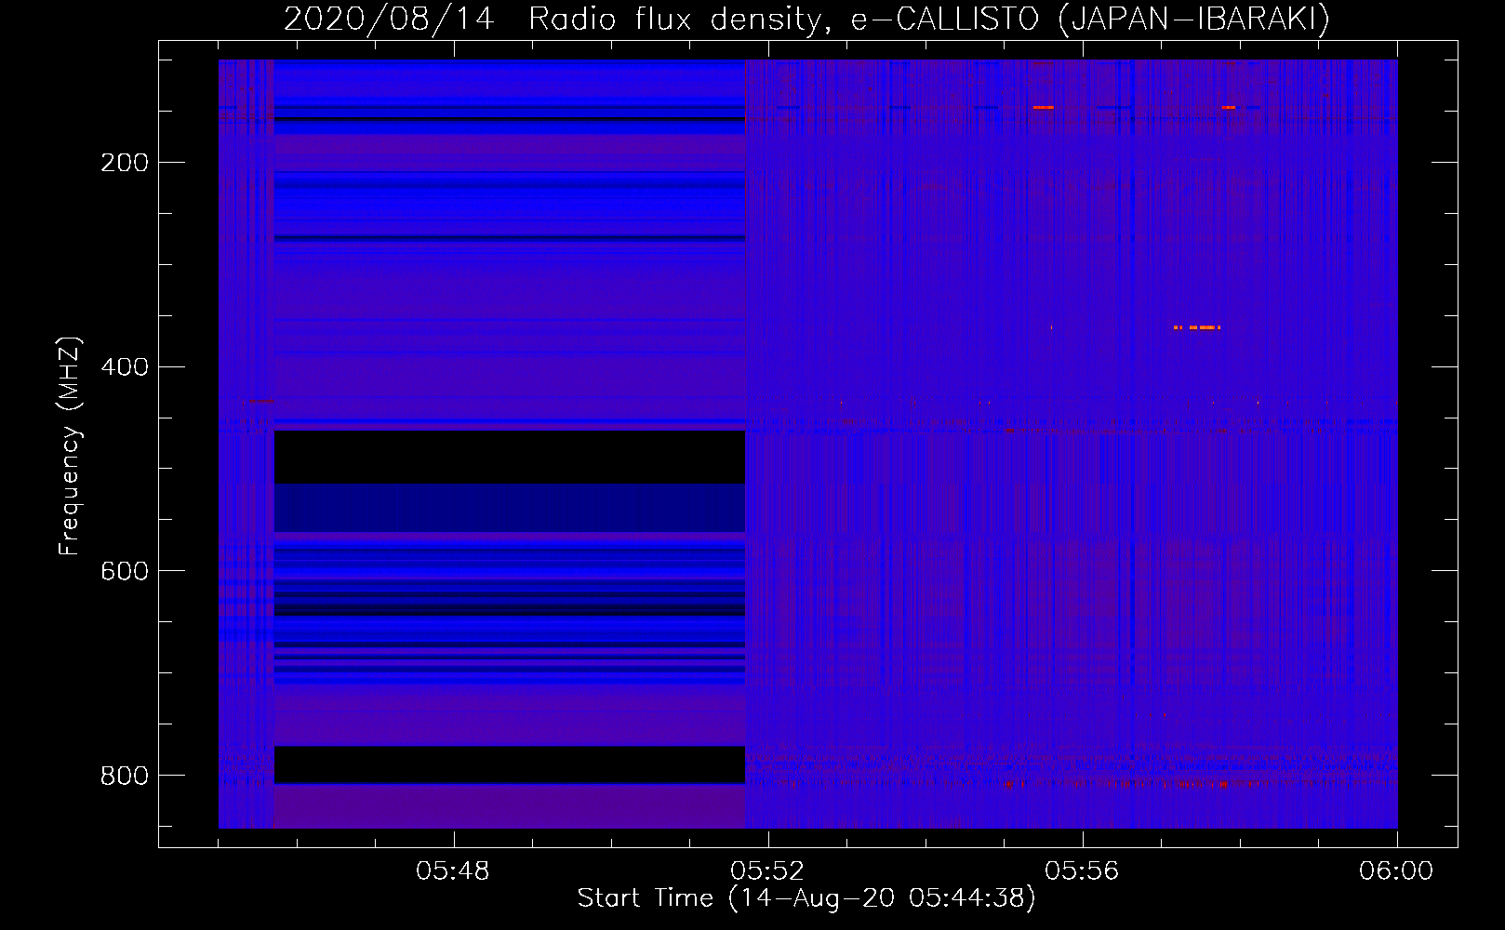Click the 05:48 time tick label
Screen dimensions: 1505x930
pos(453,871)
